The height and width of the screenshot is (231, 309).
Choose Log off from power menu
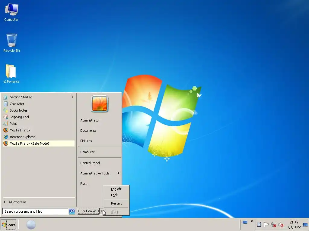point(116,189)
